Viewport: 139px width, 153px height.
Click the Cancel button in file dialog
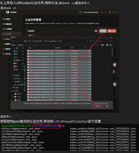(x=107, y=106)
